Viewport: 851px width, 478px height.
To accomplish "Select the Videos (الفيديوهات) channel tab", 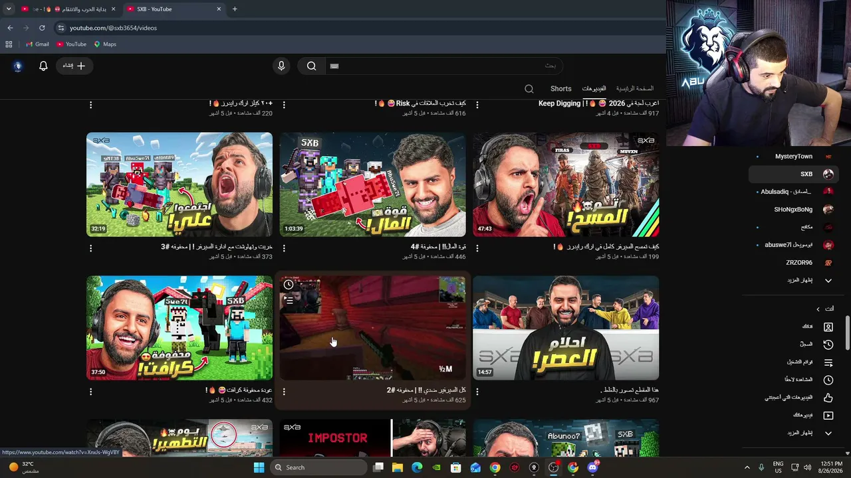I will (x=594, y=89).
